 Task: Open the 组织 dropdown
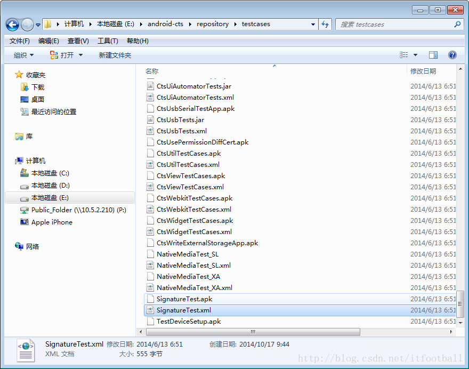tap(23, 55)
